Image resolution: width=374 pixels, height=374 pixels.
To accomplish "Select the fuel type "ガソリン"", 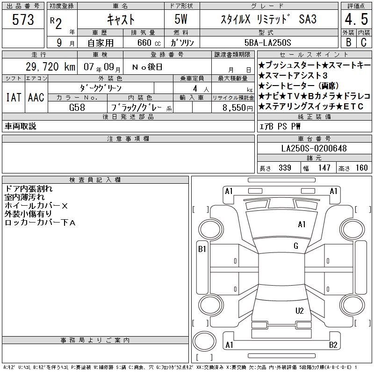I will pyautogui.click(x=182, y=43).
